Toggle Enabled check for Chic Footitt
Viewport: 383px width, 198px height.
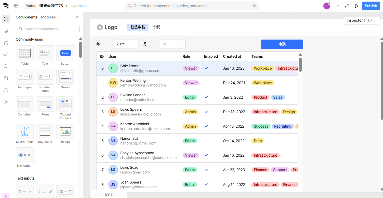pos(207,68)
